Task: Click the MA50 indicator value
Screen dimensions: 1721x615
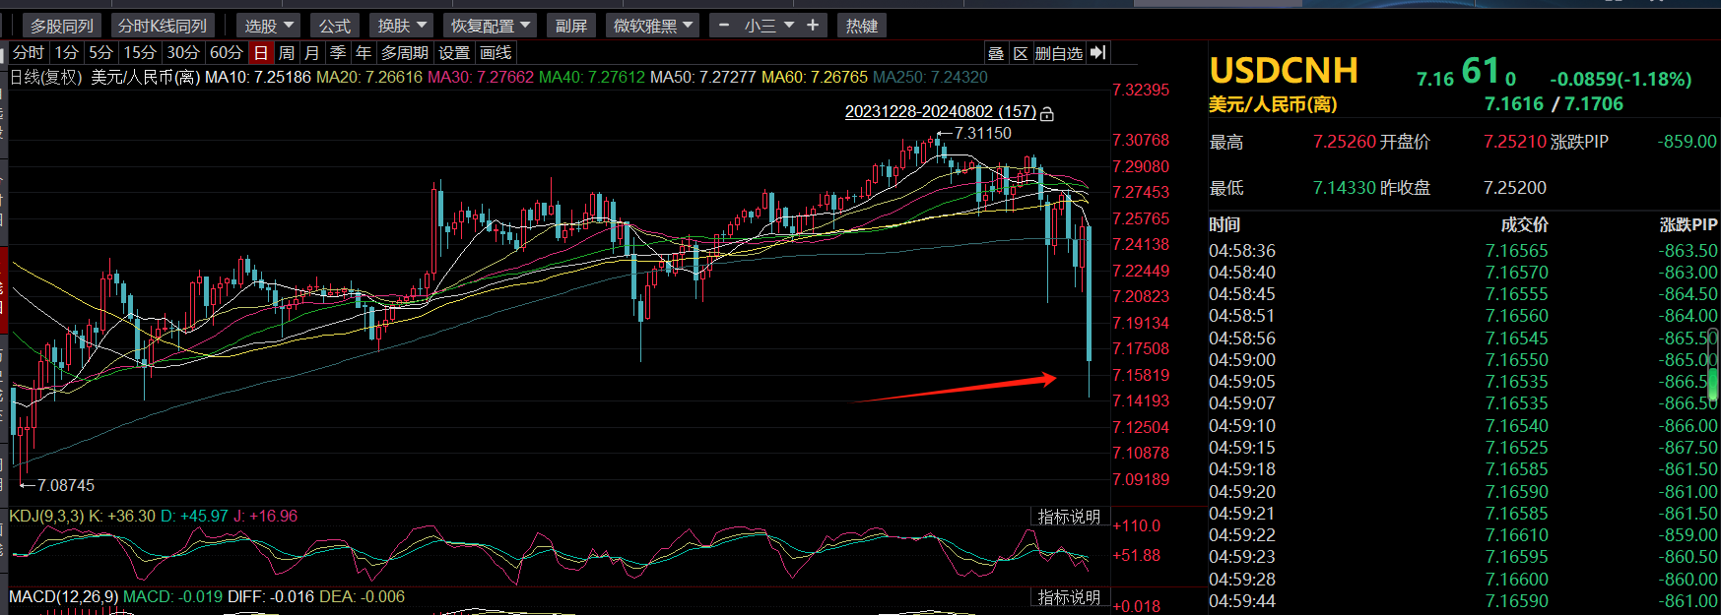Action: [x=703, y=77]
